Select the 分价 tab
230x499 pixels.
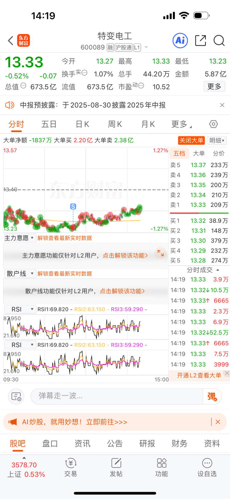click(219, 153)
